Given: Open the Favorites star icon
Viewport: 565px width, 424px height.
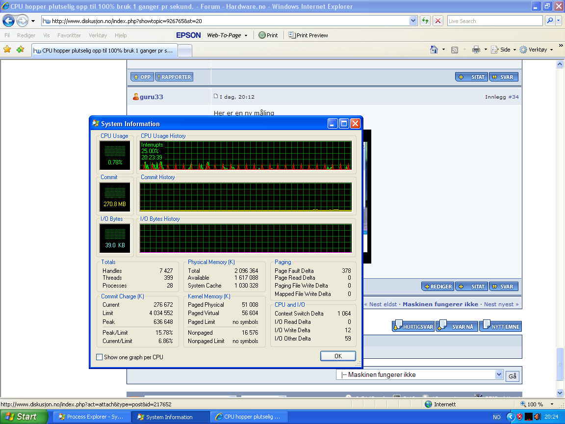Looking at the screenshot, I should tap(7, 50).
